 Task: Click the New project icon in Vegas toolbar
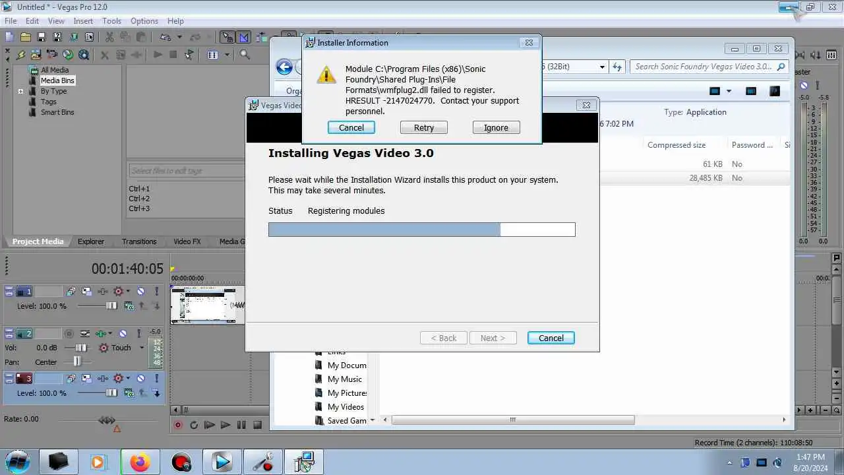pos(9,37)
